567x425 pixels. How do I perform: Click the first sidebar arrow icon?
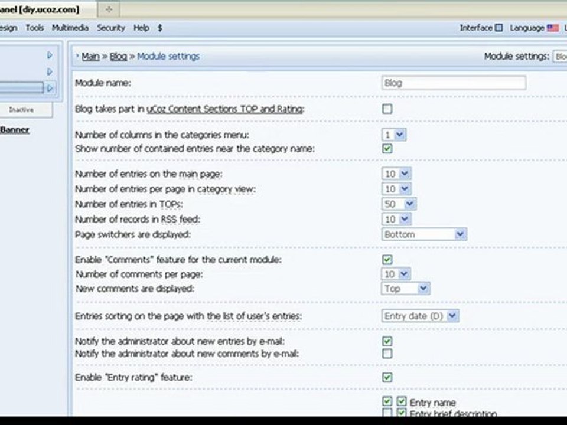[50, 55]
